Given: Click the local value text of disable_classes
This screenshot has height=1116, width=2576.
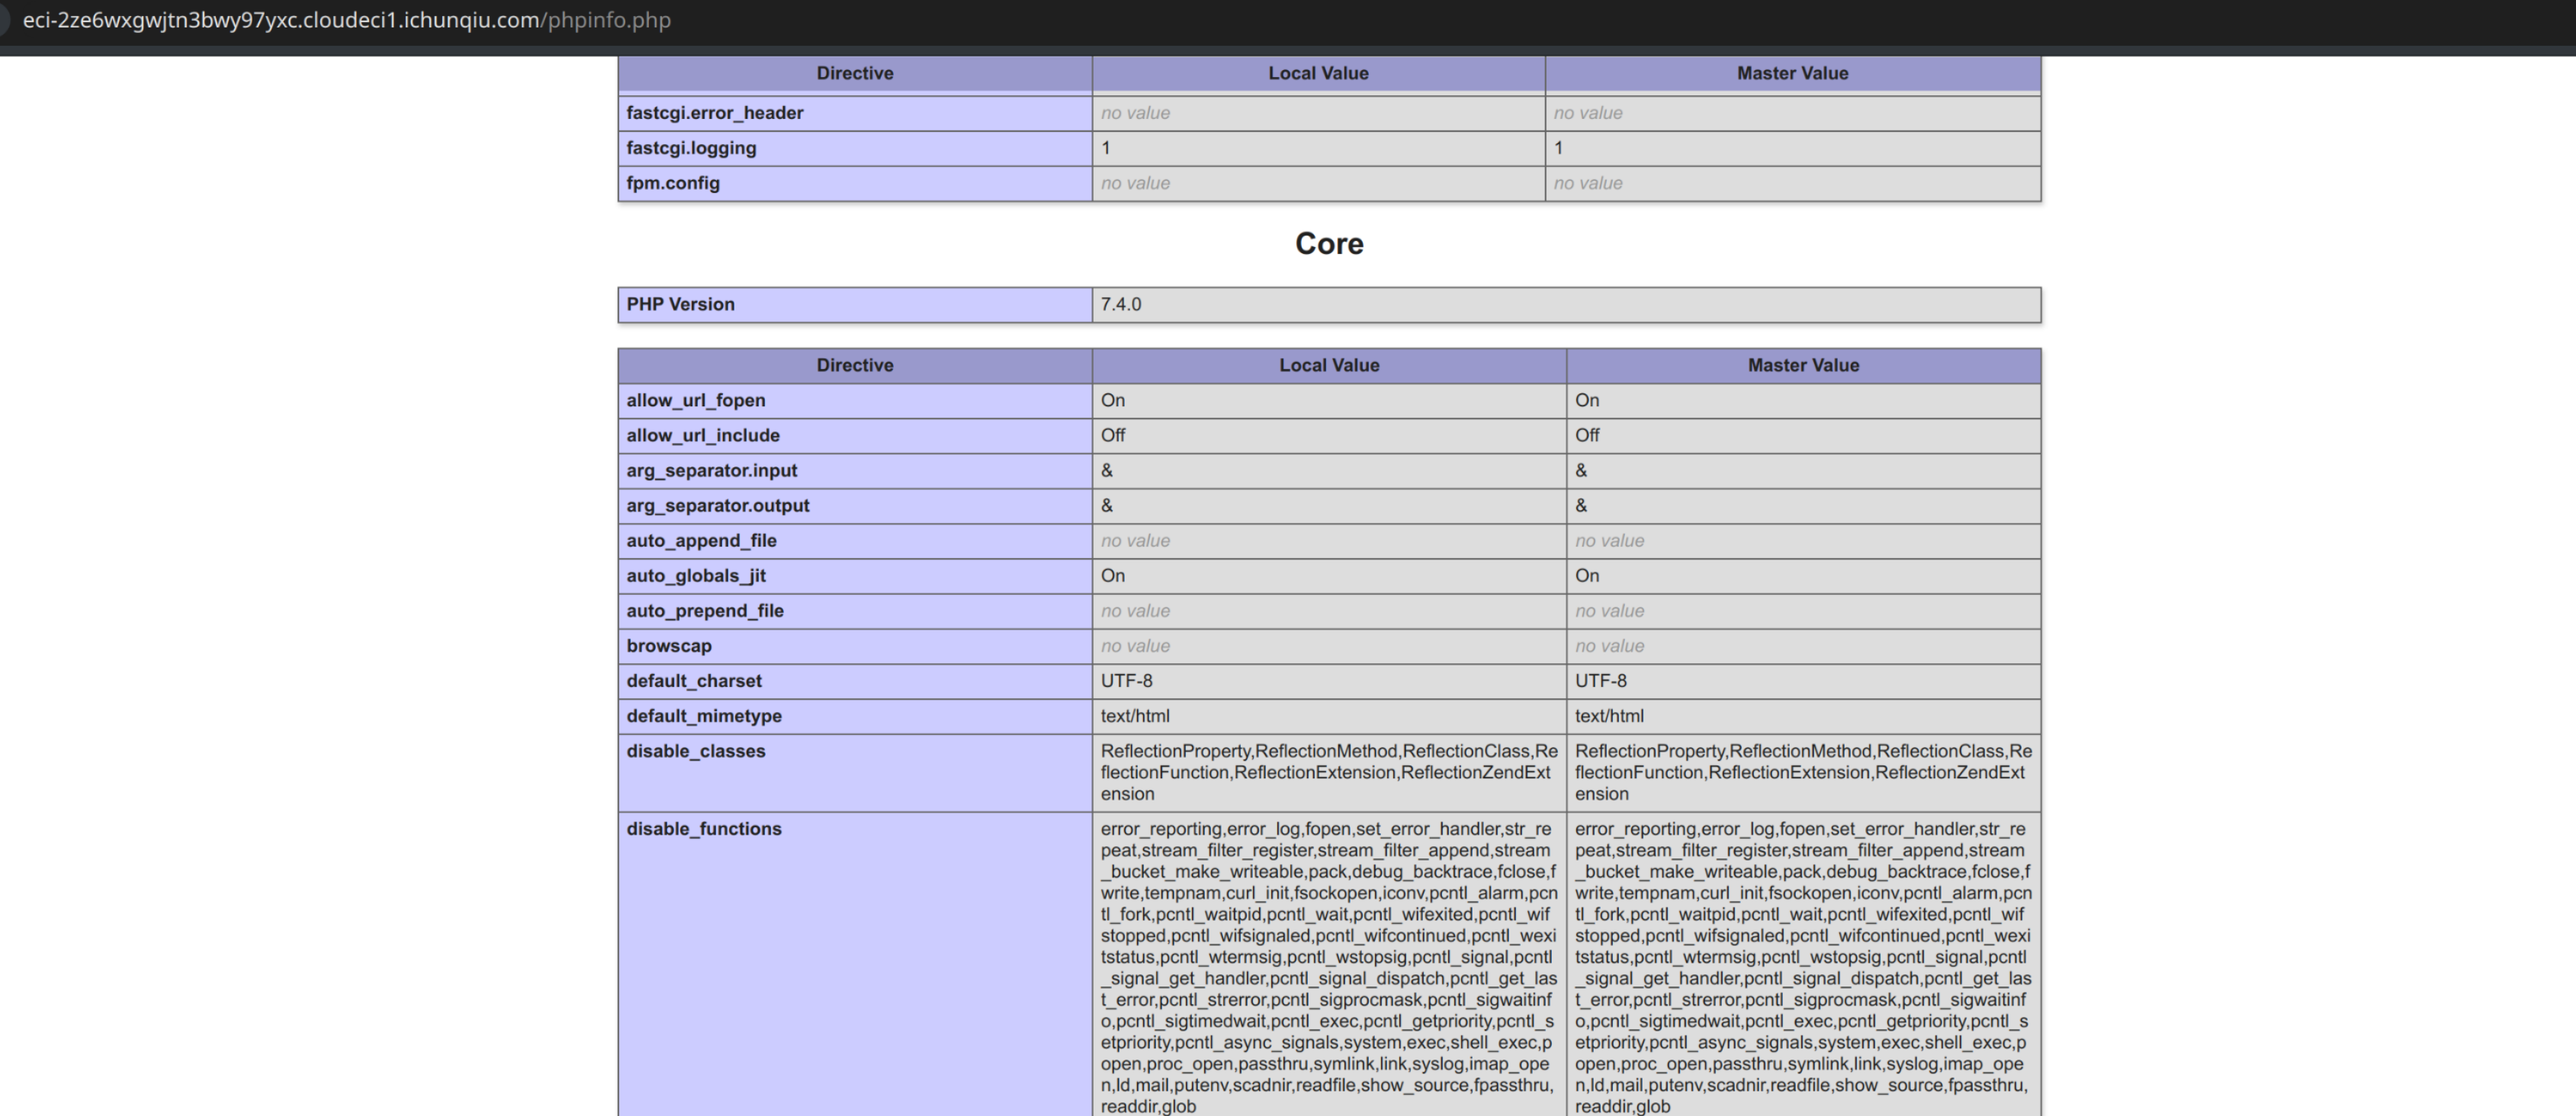Looking at the screenshot, I should [1329, 773].
